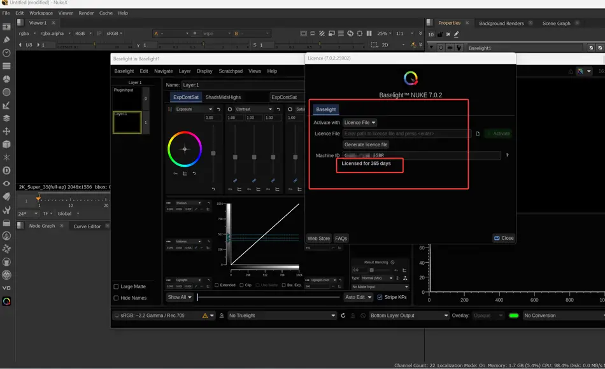Tick the Extended checkbox

click(x=217, y=285)
